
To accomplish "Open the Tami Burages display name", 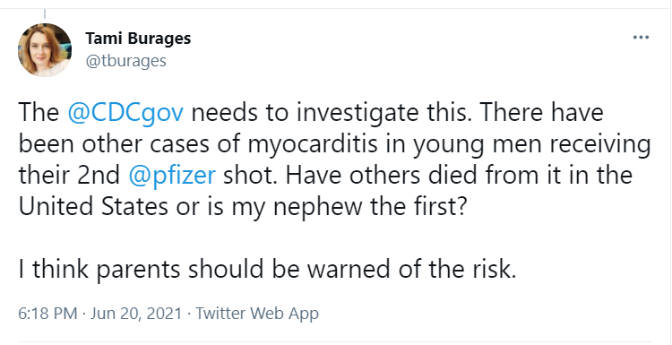I will pos(138,39).
